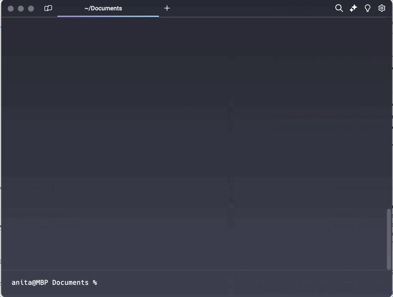The image size is (393, 297).
Task: Focus the command input after the prompt
Action: (241, 282)
